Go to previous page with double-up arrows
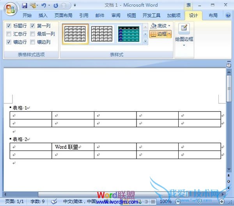The width and height of the screenshot is (234, 206). pyautogui.click(x=229, y=175)
